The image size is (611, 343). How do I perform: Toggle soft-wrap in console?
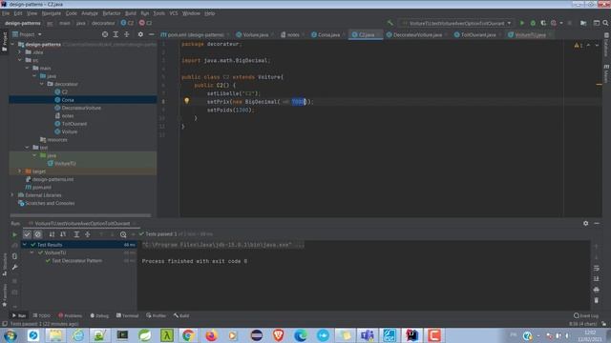click(x=596, y=268)
